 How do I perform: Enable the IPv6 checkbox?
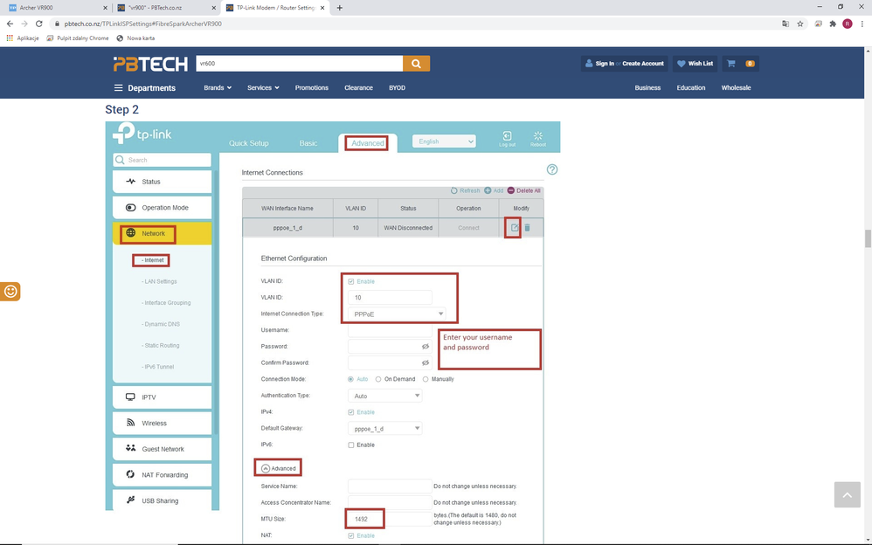point(351,445)
